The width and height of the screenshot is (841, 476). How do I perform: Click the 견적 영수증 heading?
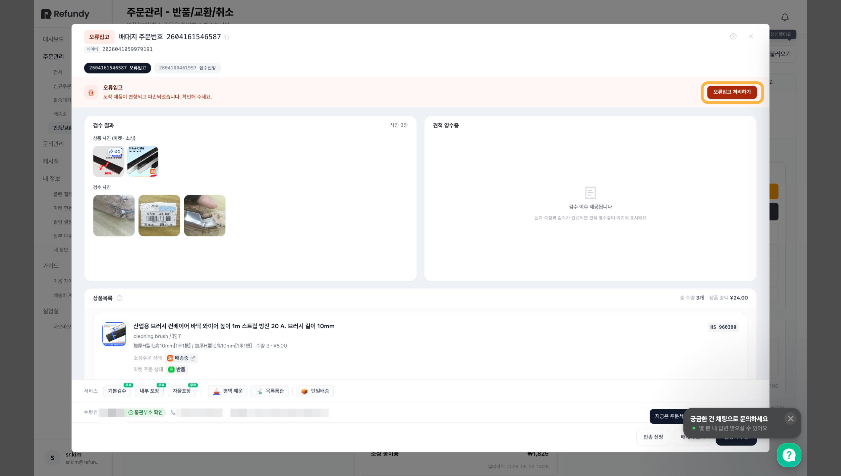[x=446, y=126]
